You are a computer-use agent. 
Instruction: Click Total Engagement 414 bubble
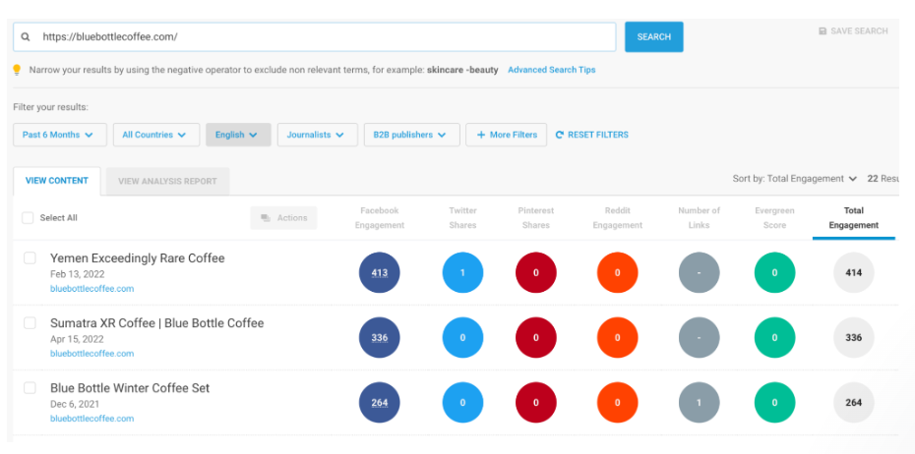(x=854, y=272)
